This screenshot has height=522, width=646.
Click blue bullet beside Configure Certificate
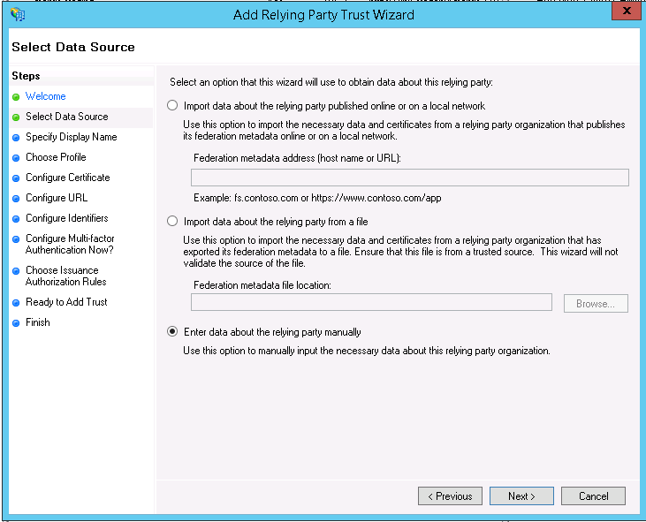[16, 178]
